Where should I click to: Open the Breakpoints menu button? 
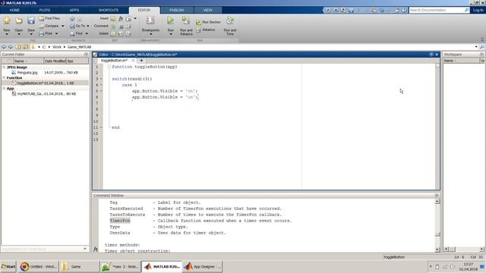(150, 25)
